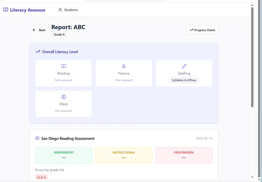
Task: Click the Report: ABC heading
Action: (68, 27)
